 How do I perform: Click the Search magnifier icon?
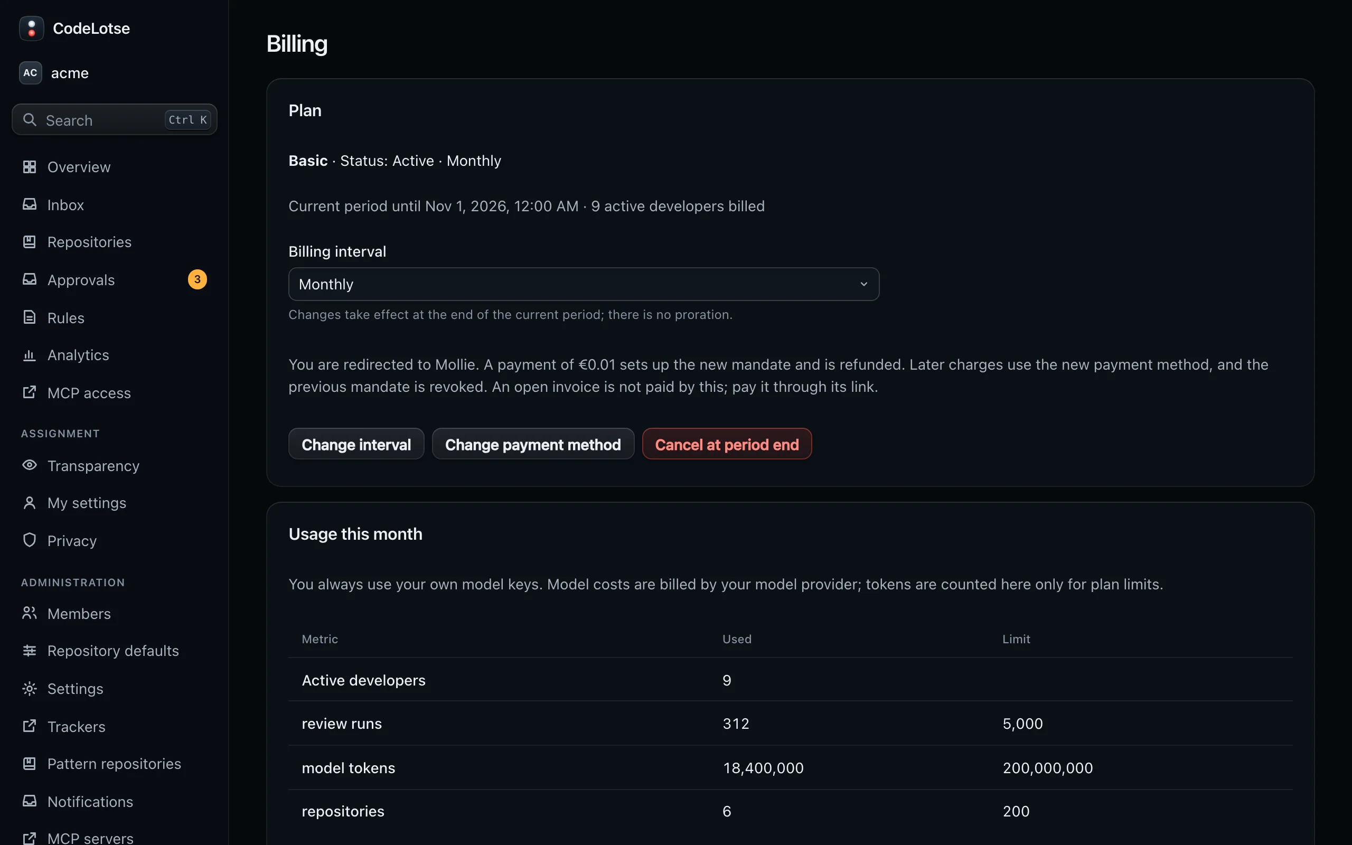coord(30,119)
